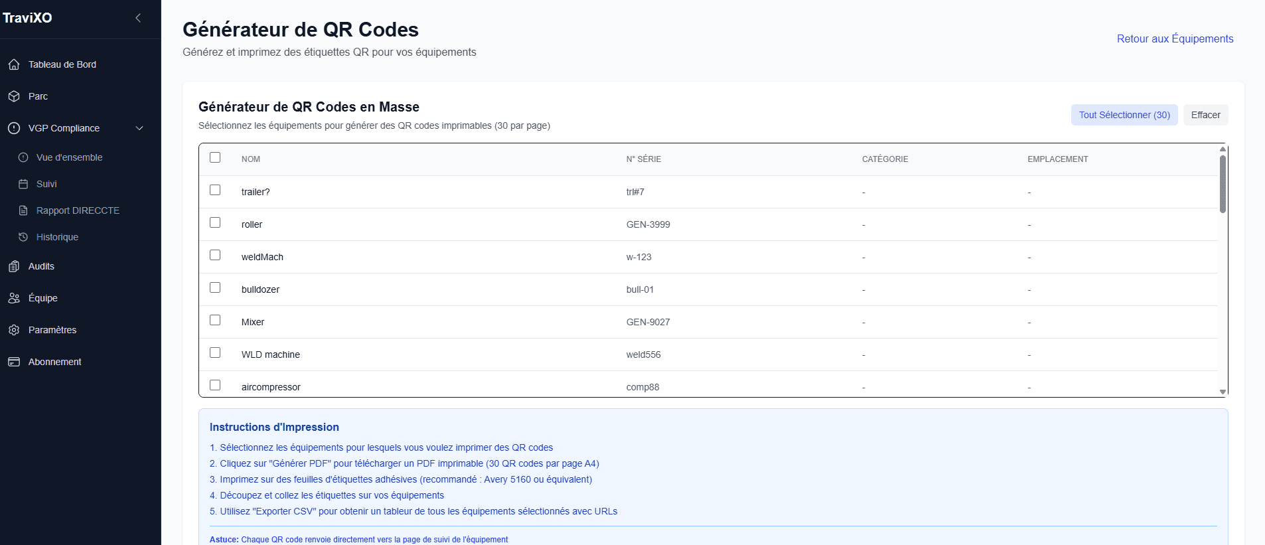The width and height of the screenshot is (1265, 545).
Task: Click serial number GEN-3999
Action: [648, 224]
